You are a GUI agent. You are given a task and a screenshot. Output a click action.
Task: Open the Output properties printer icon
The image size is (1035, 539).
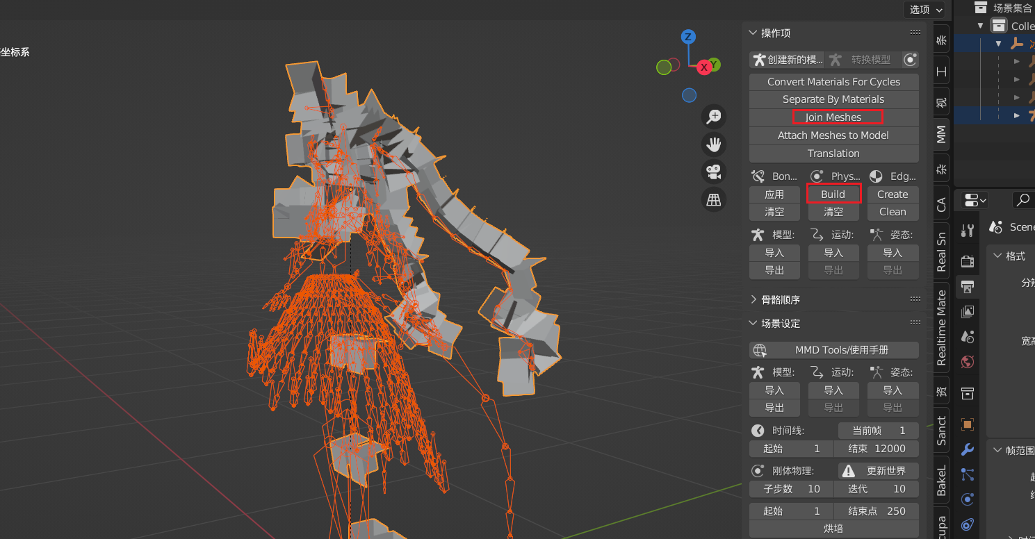[967, 285]
